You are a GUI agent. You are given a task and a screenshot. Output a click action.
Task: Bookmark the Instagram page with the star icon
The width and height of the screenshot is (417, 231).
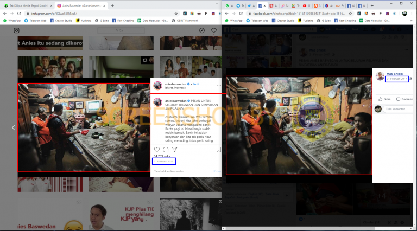click(176, 13)
